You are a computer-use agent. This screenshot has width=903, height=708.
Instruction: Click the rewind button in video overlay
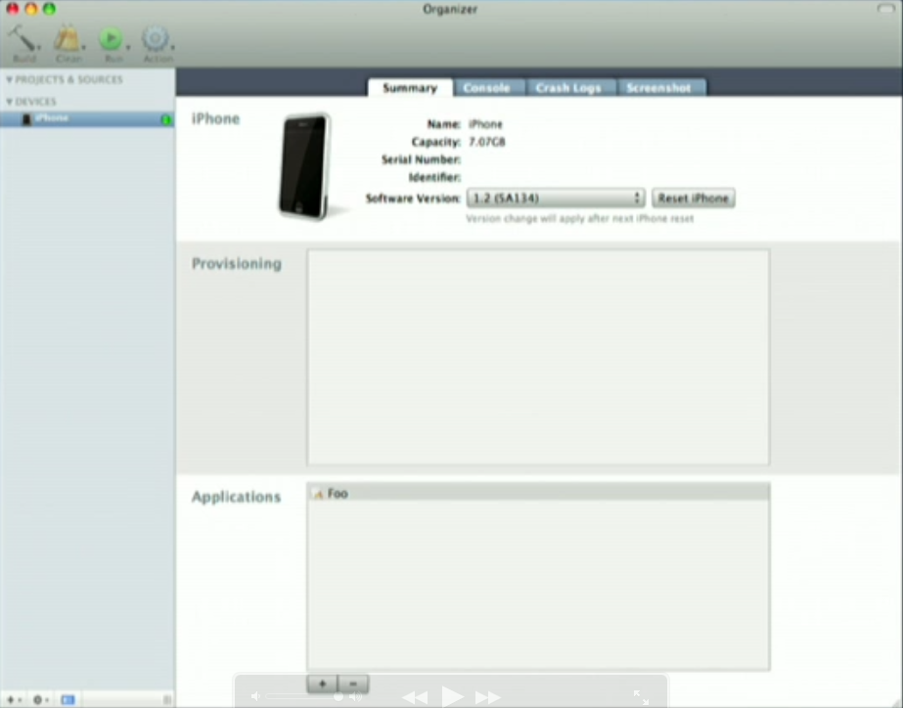(x=415, y=697)
